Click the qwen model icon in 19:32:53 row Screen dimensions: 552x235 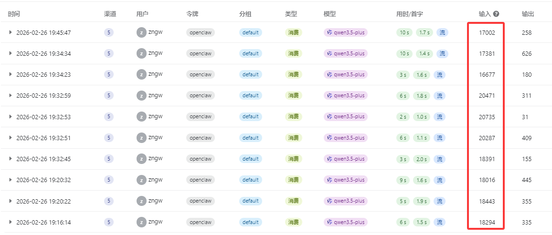point(329,117)
